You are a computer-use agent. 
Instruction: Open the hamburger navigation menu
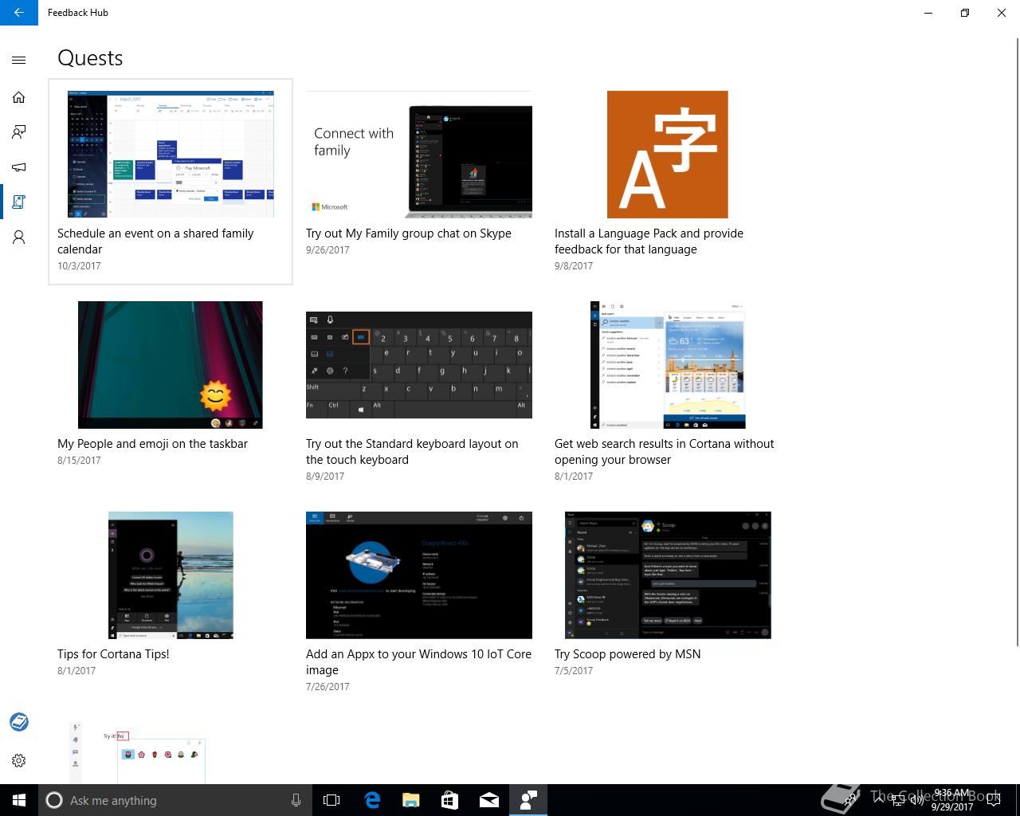(x=19, y=60)
